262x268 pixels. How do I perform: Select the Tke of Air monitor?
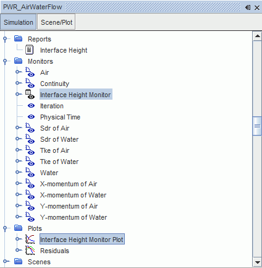(54, 150)
